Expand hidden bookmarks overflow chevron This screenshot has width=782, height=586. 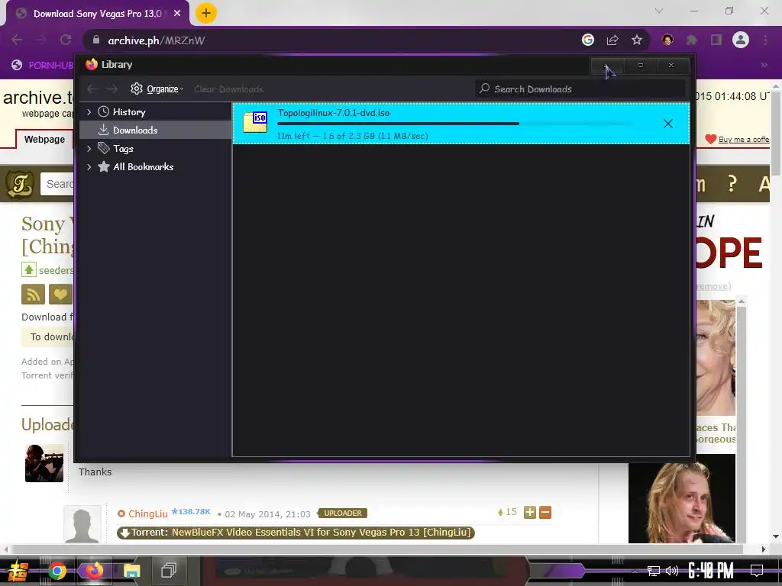[x=764, y=65]
